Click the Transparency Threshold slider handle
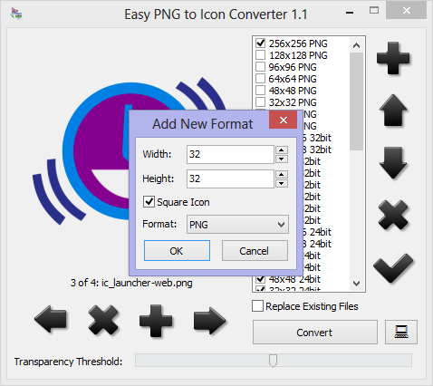This screenshot has height=386, width=433. [273, 361]
